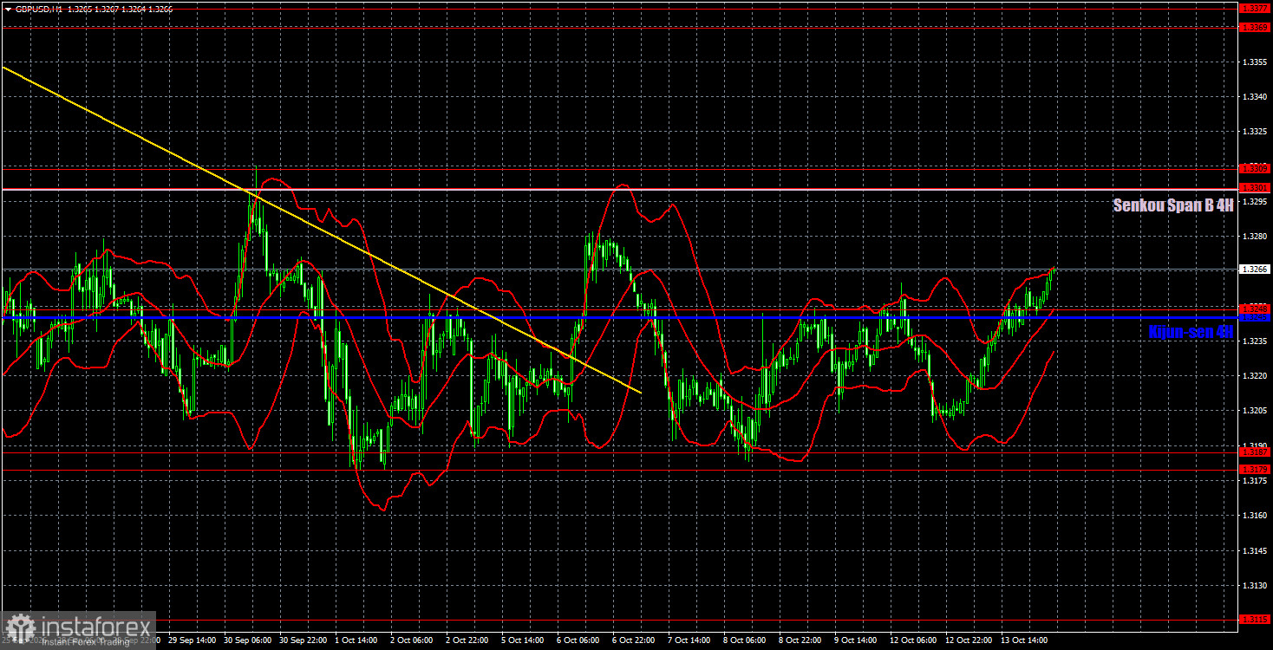Click the 1.3355 price axis value
Viewport: 1273px width, 650px height.
coord(1256,62)
